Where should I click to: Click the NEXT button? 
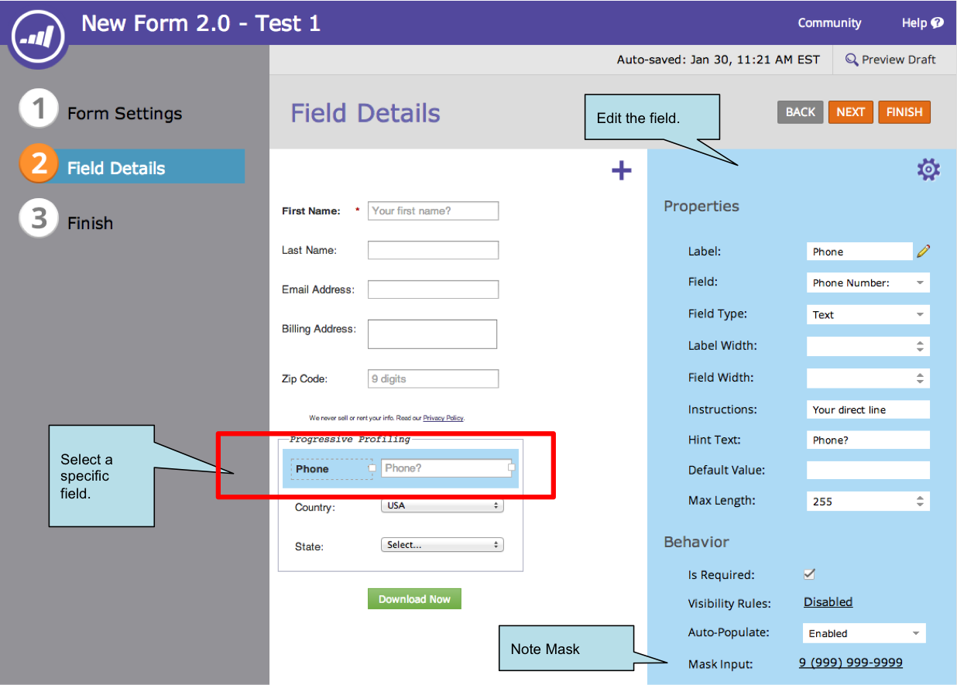point(850,112)
